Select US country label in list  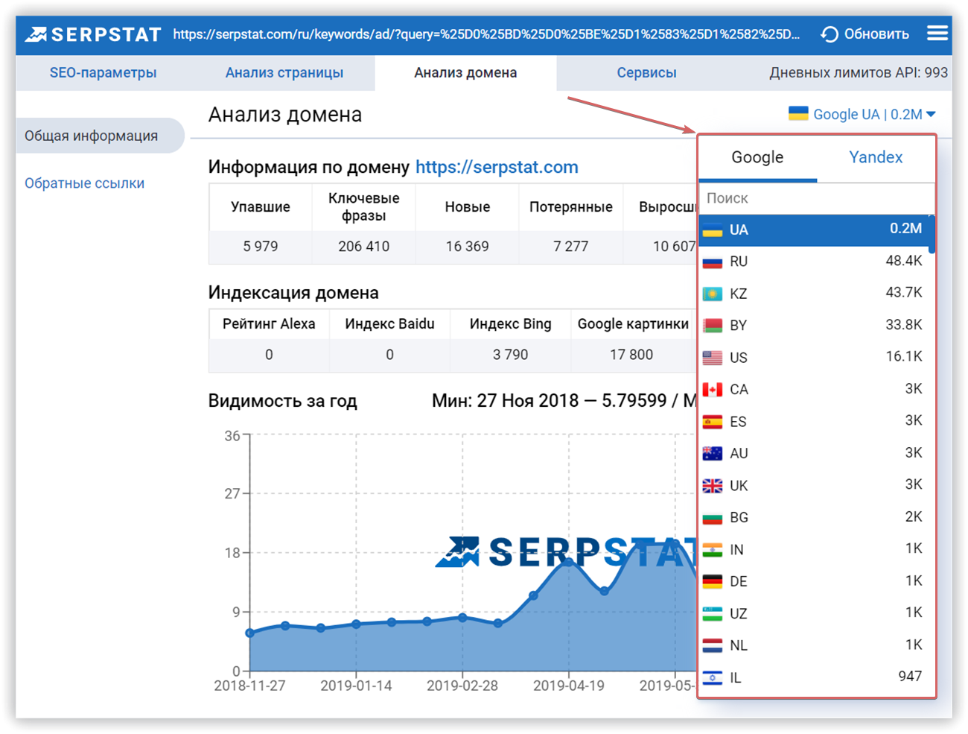(739, 358)
